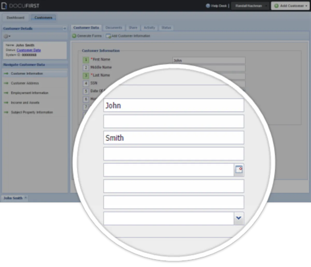The height and width of the screenshot is (267, 311).
Task: Select the Documents tab
Action: click(x=114, y=28)
